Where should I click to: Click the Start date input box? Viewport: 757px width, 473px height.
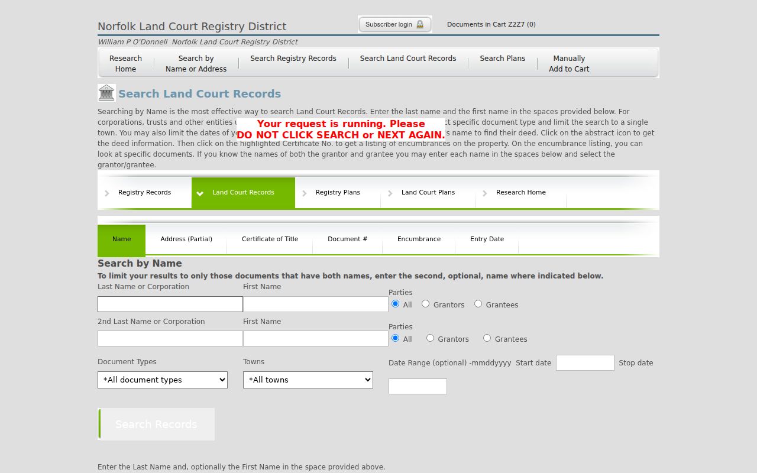click(585, 362)
